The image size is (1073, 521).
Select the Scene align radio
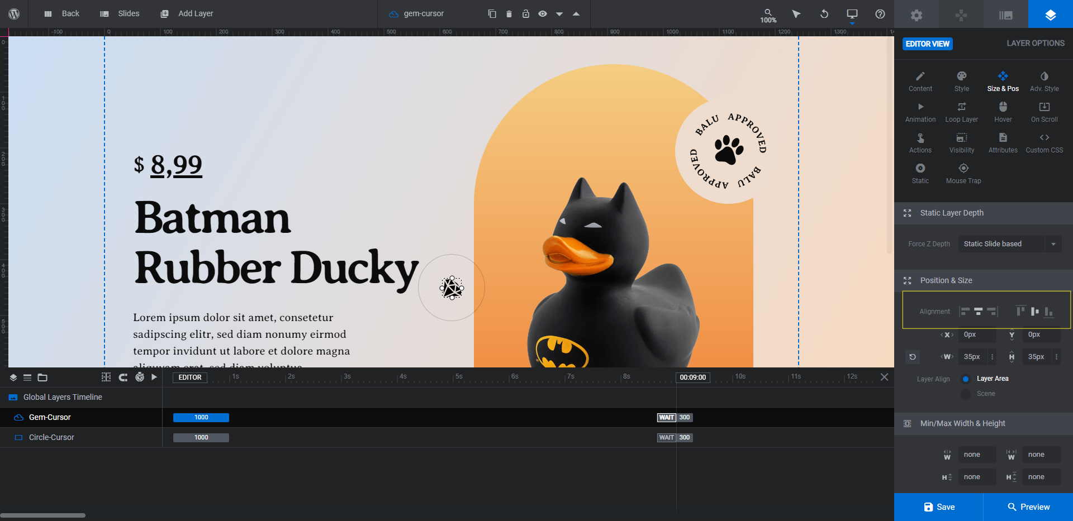pyautogui.click(x=966, y=394)
